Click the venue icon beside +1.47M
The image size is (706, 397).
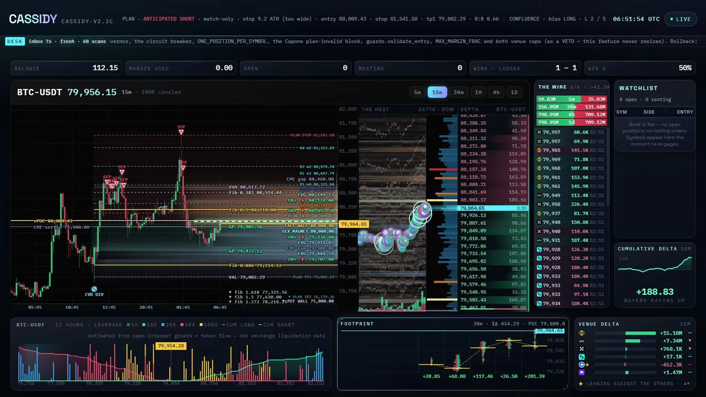[582, 372]
